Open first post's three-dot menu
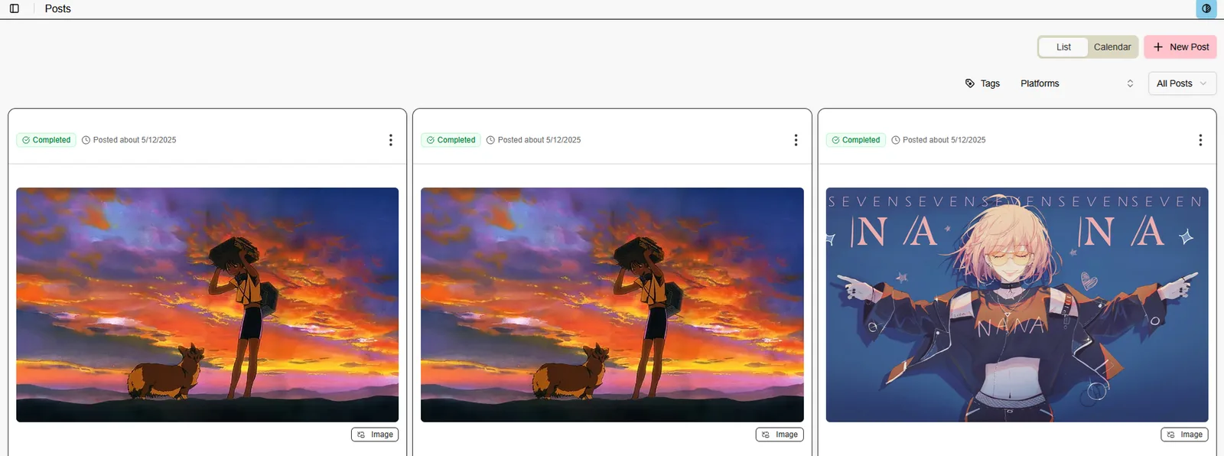Screen dimensions: 1224x456 pyautogui.click(x=391, y=140)
